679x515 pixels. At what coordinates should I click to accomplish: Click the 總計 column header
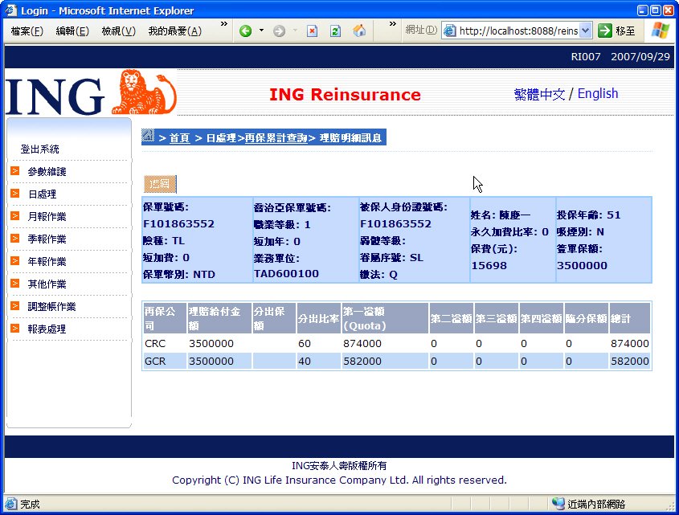tap(630, 318)
